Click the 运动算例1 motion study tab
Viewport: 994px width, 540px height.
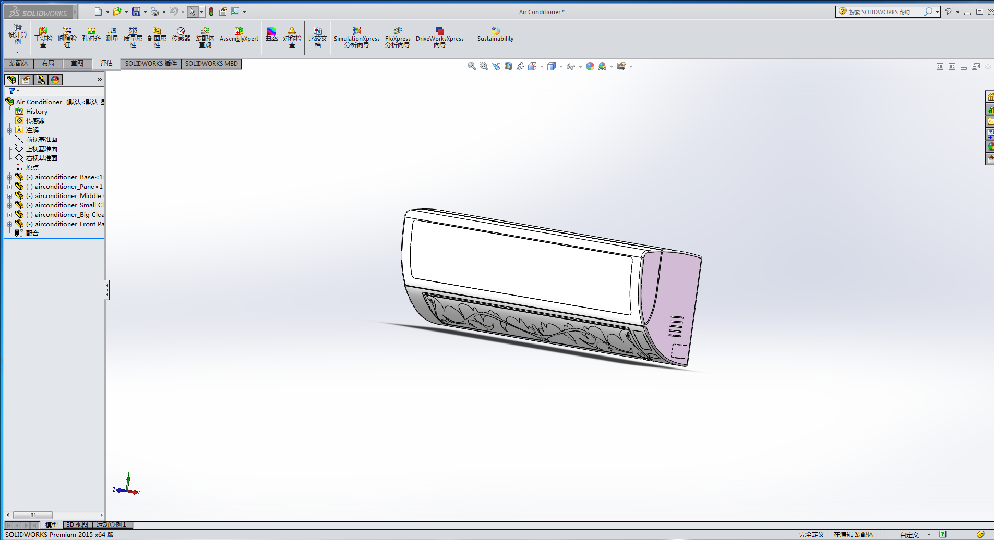click(x=111, y=525)
